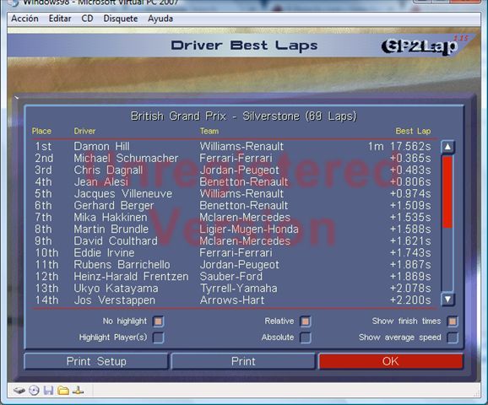Click the Print Setup button
488x405 pixels.
pos(96,361)
